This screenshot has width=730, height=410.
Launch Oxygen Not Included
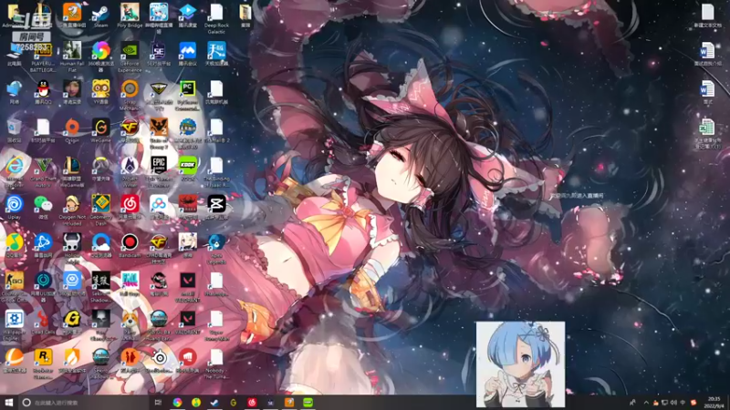72,210
